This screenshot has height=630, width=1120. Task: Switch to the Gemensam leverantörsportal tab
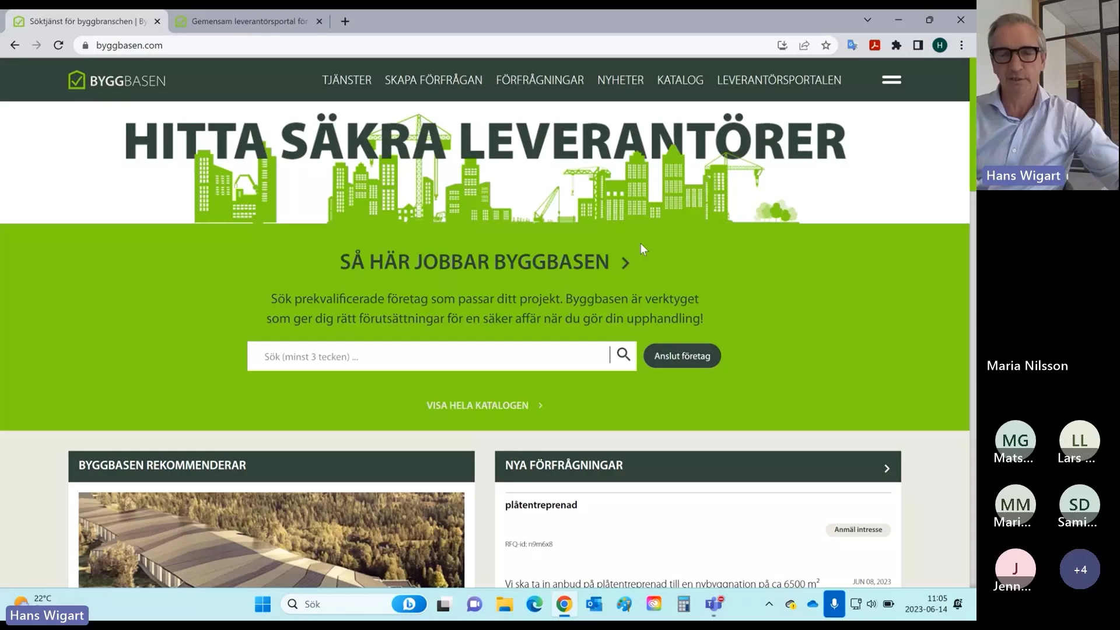click(x=249, y=21)
